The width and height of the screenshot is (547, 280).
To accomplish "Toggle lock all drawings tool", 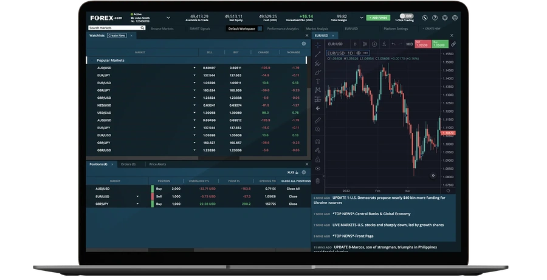I will pyautogui.click(x=317, y=159).
